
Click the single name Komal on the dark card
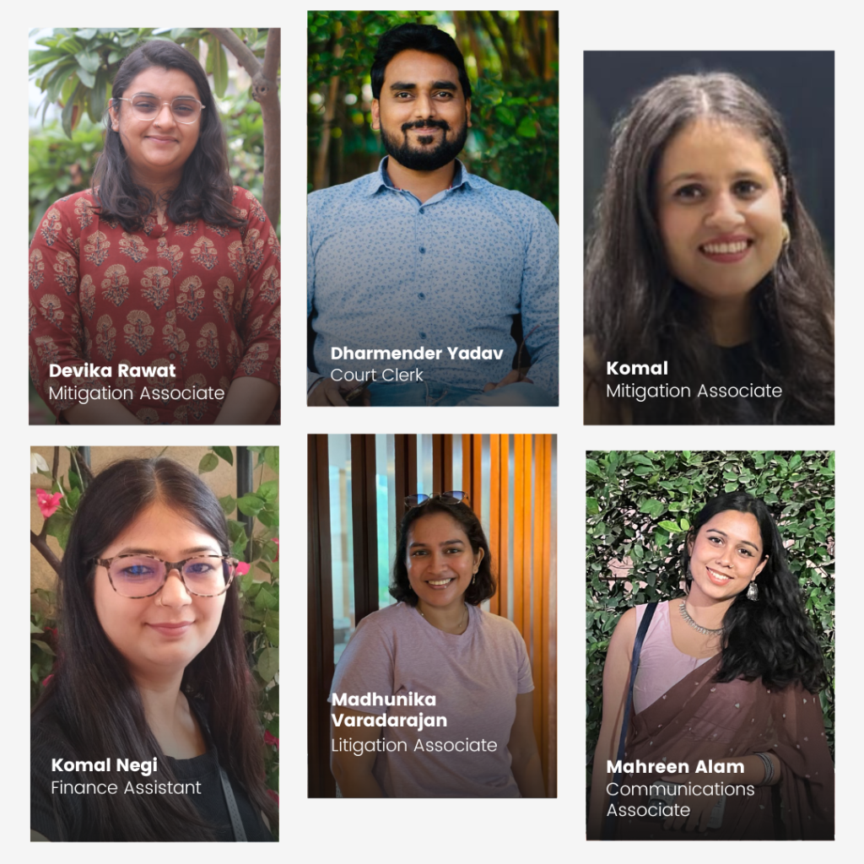[637, 368]
